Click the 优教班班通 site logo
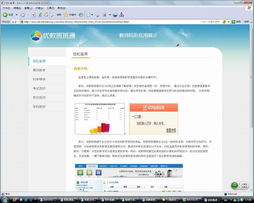Viewport: 254px width, 203px height. pyautogui.click(x=53, y=35)
